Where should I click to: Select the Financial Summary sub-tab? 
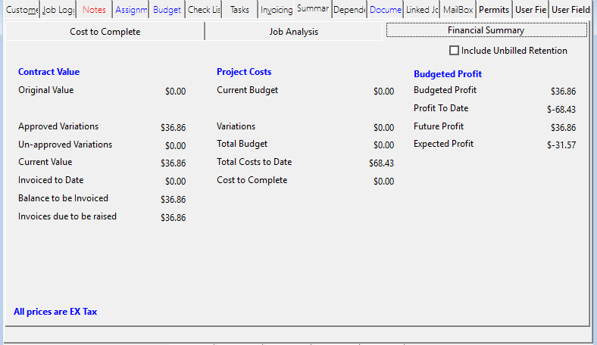point(486,30)
